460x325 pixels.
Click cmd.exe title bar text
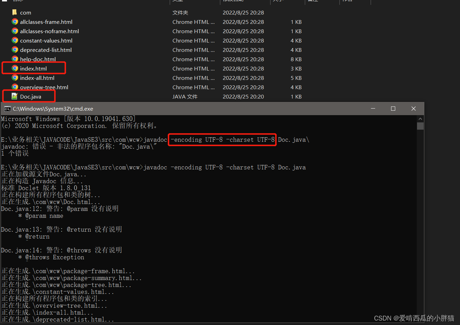(x=53, y=109)
